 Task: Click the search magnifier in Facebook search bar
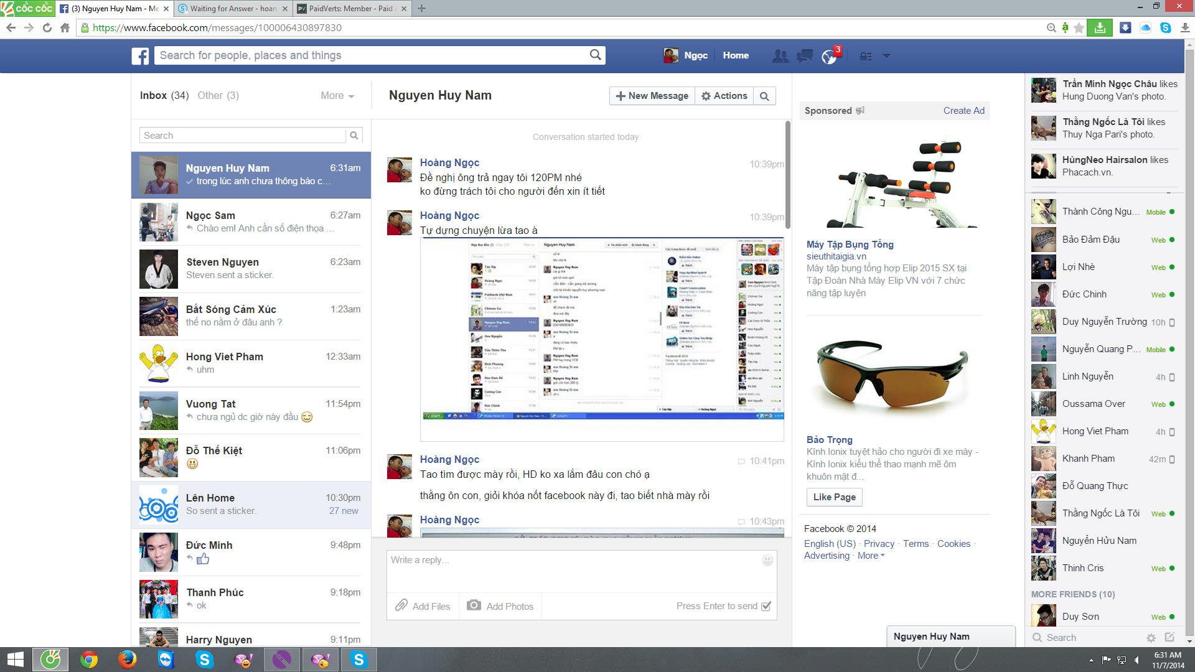[595, 55]
